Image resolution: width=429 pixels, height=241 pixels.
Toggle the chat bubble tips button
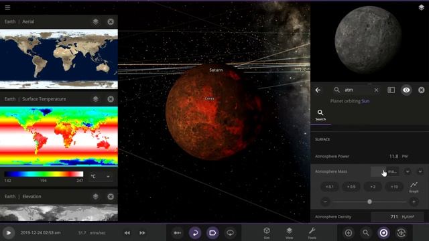tap(230, 233)
